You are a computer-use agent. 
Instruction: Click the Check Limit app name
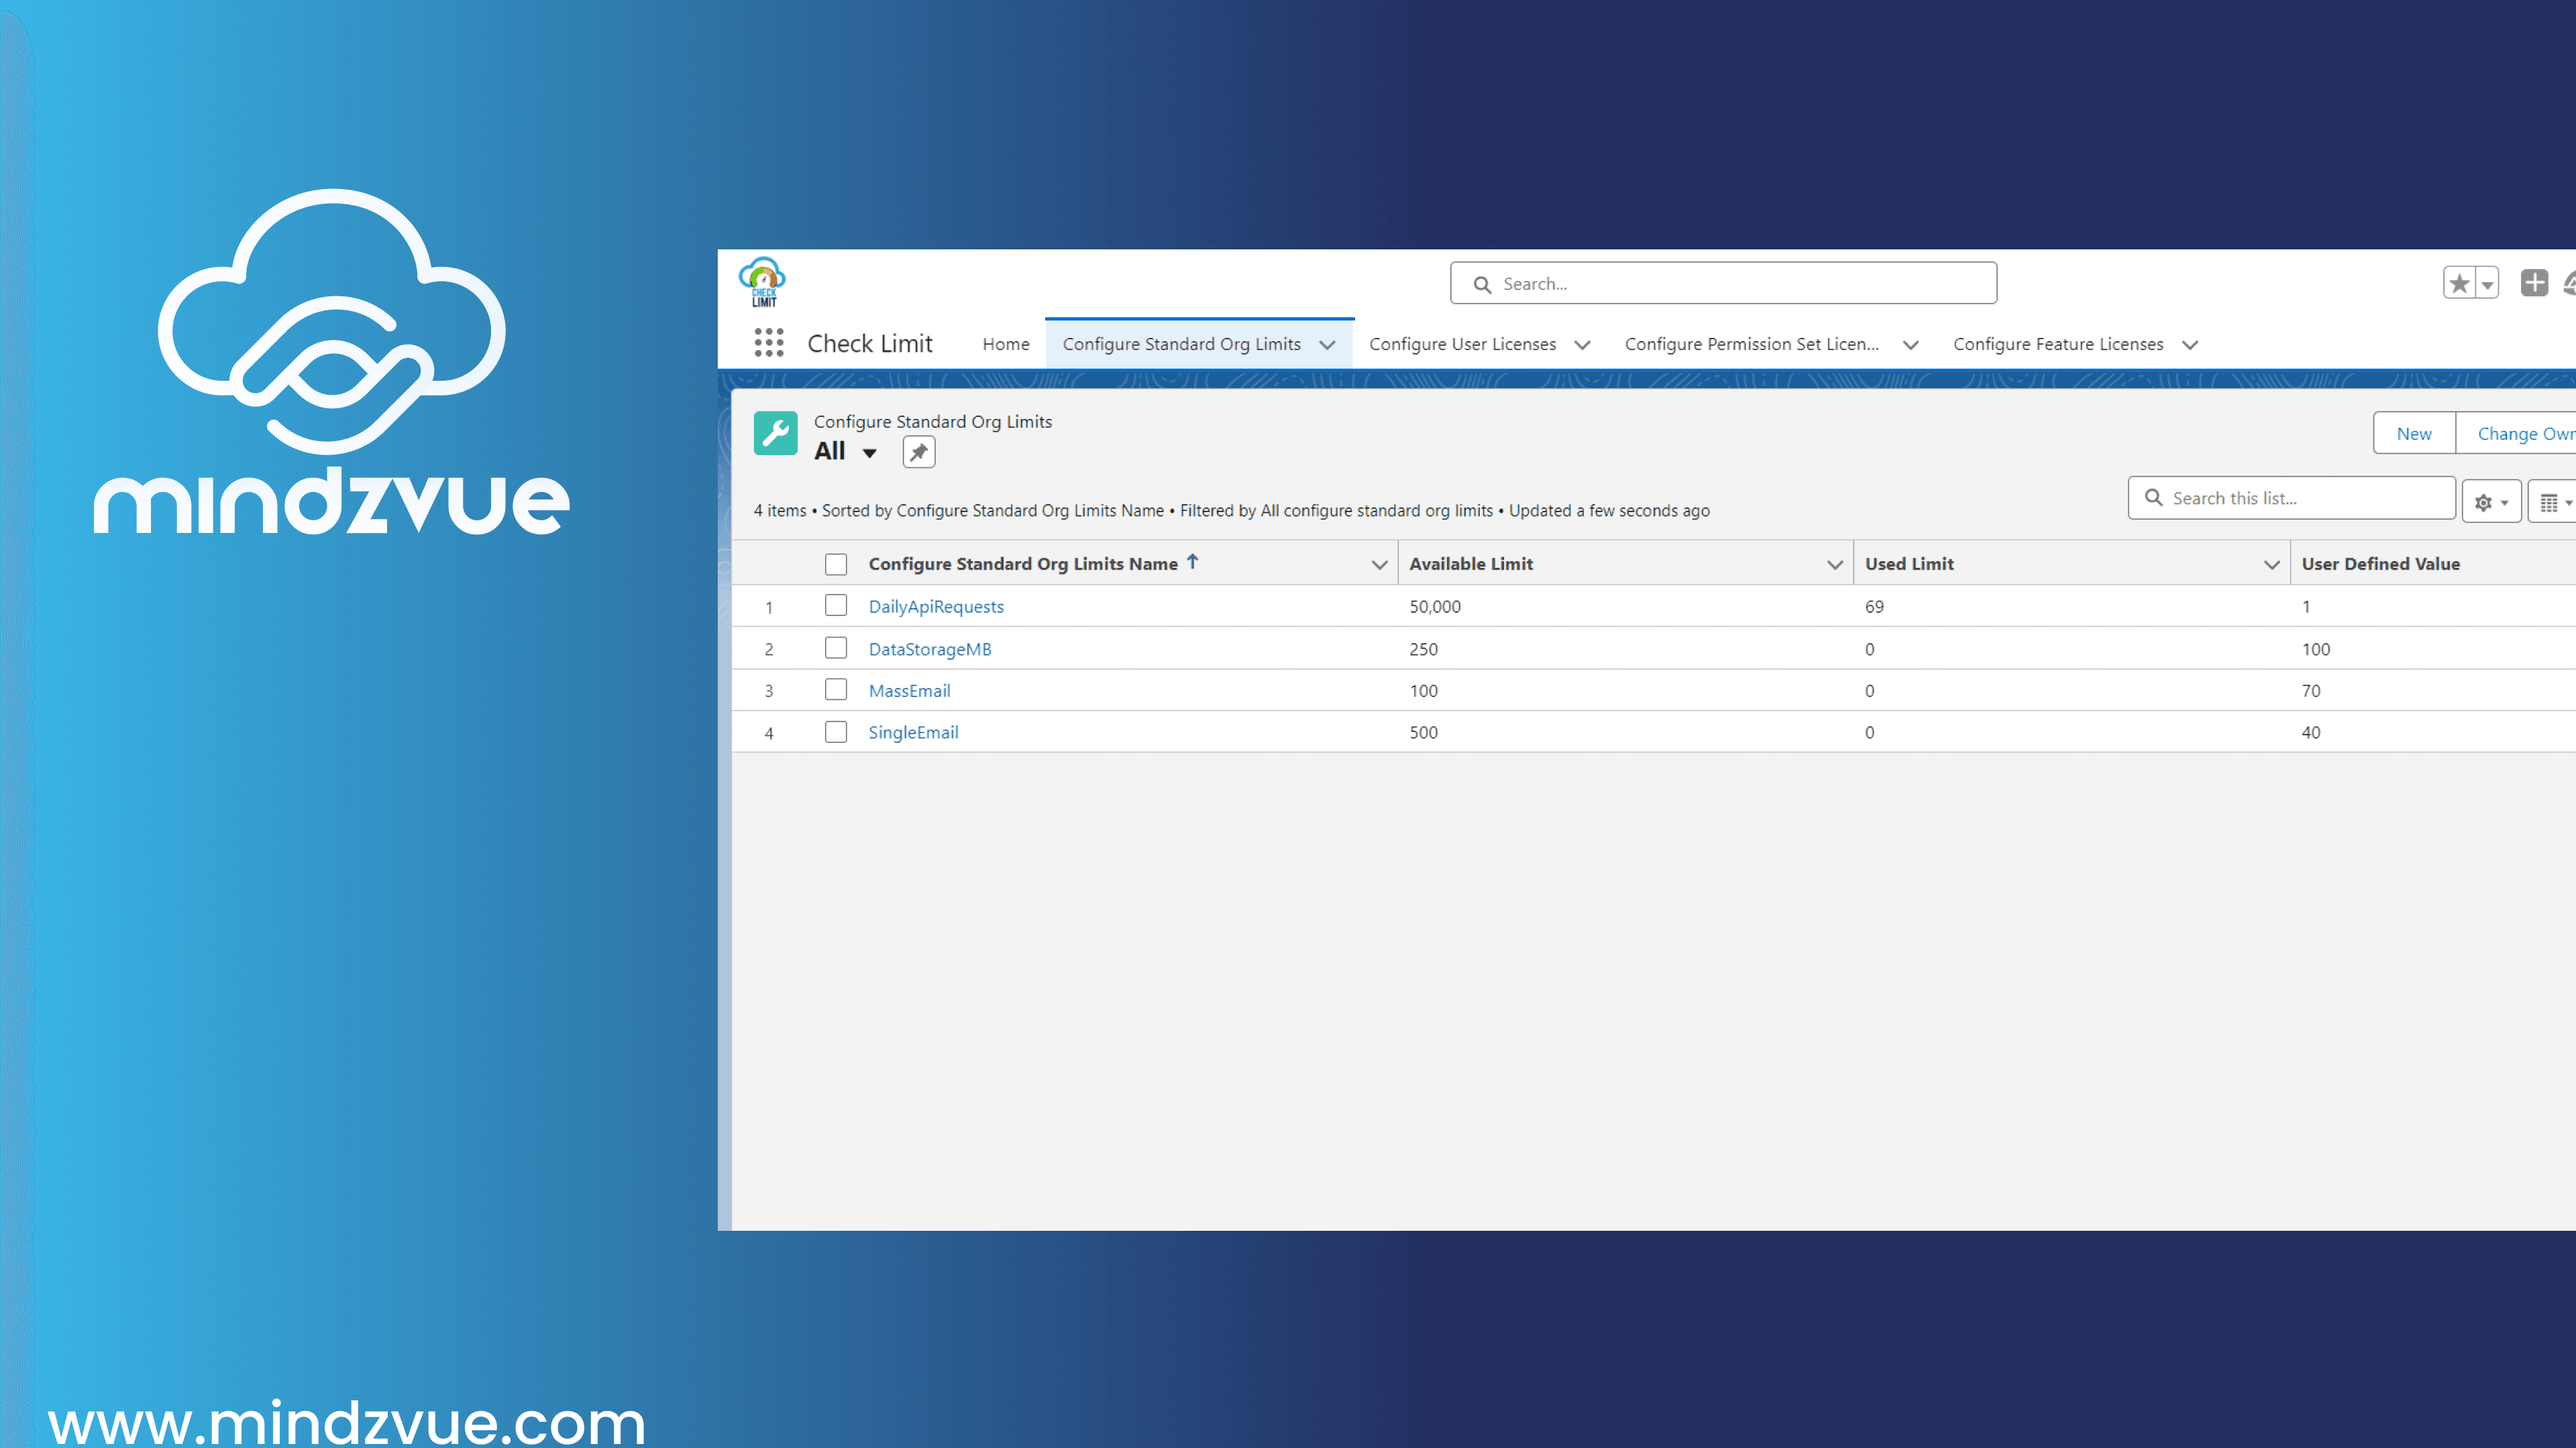[x=869, y=344]
